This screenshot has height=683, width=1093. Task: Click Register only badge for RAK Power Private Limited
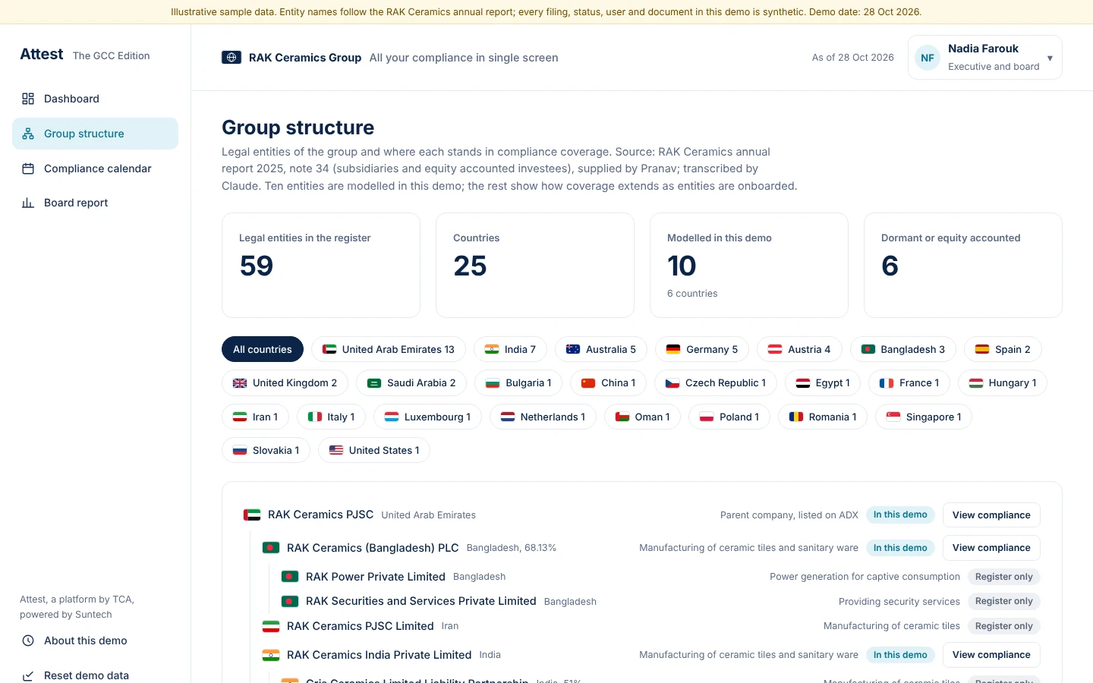pyautogui.click(x=1003, y=577)
